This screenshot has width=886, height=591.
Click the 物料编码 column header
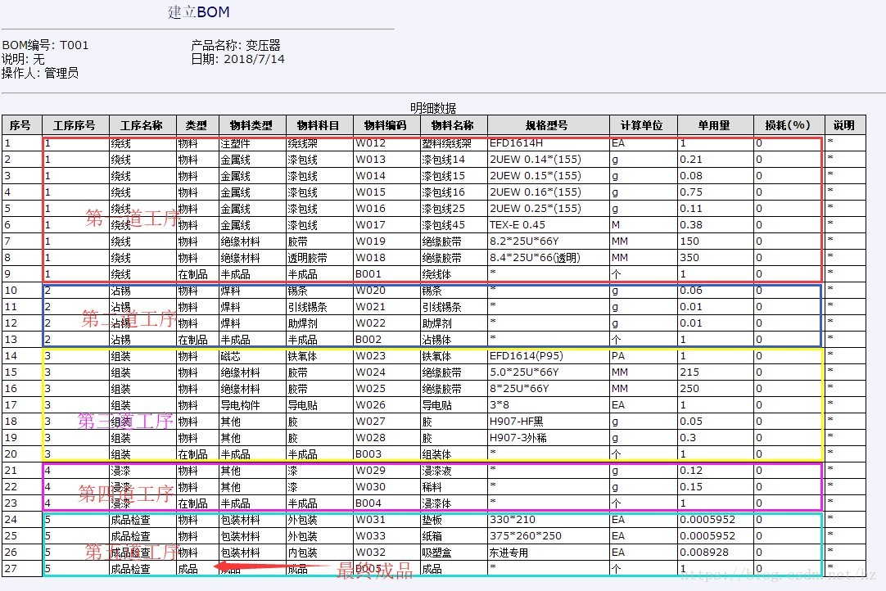click(x=386, y=125)
